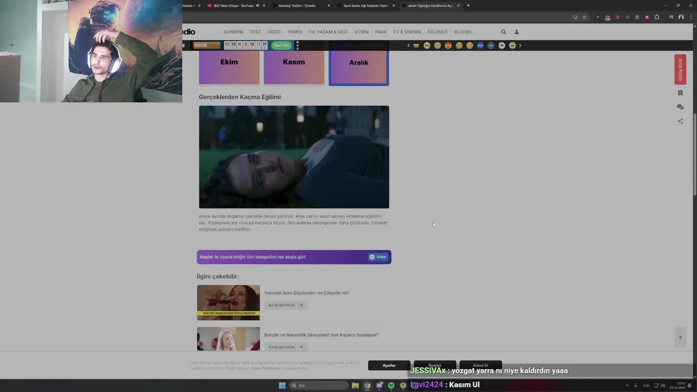The height and width of the screenshot is (392, 697).
Task: Switch to Astroloji Testleri Onedio tab
Action: [x=301, y=5]
